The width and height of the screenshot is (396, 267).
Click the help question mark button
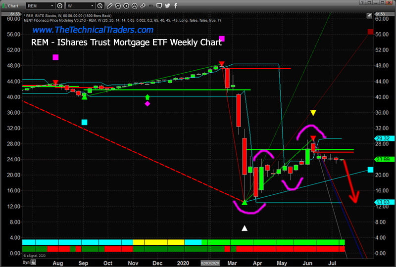coord(362,2)
